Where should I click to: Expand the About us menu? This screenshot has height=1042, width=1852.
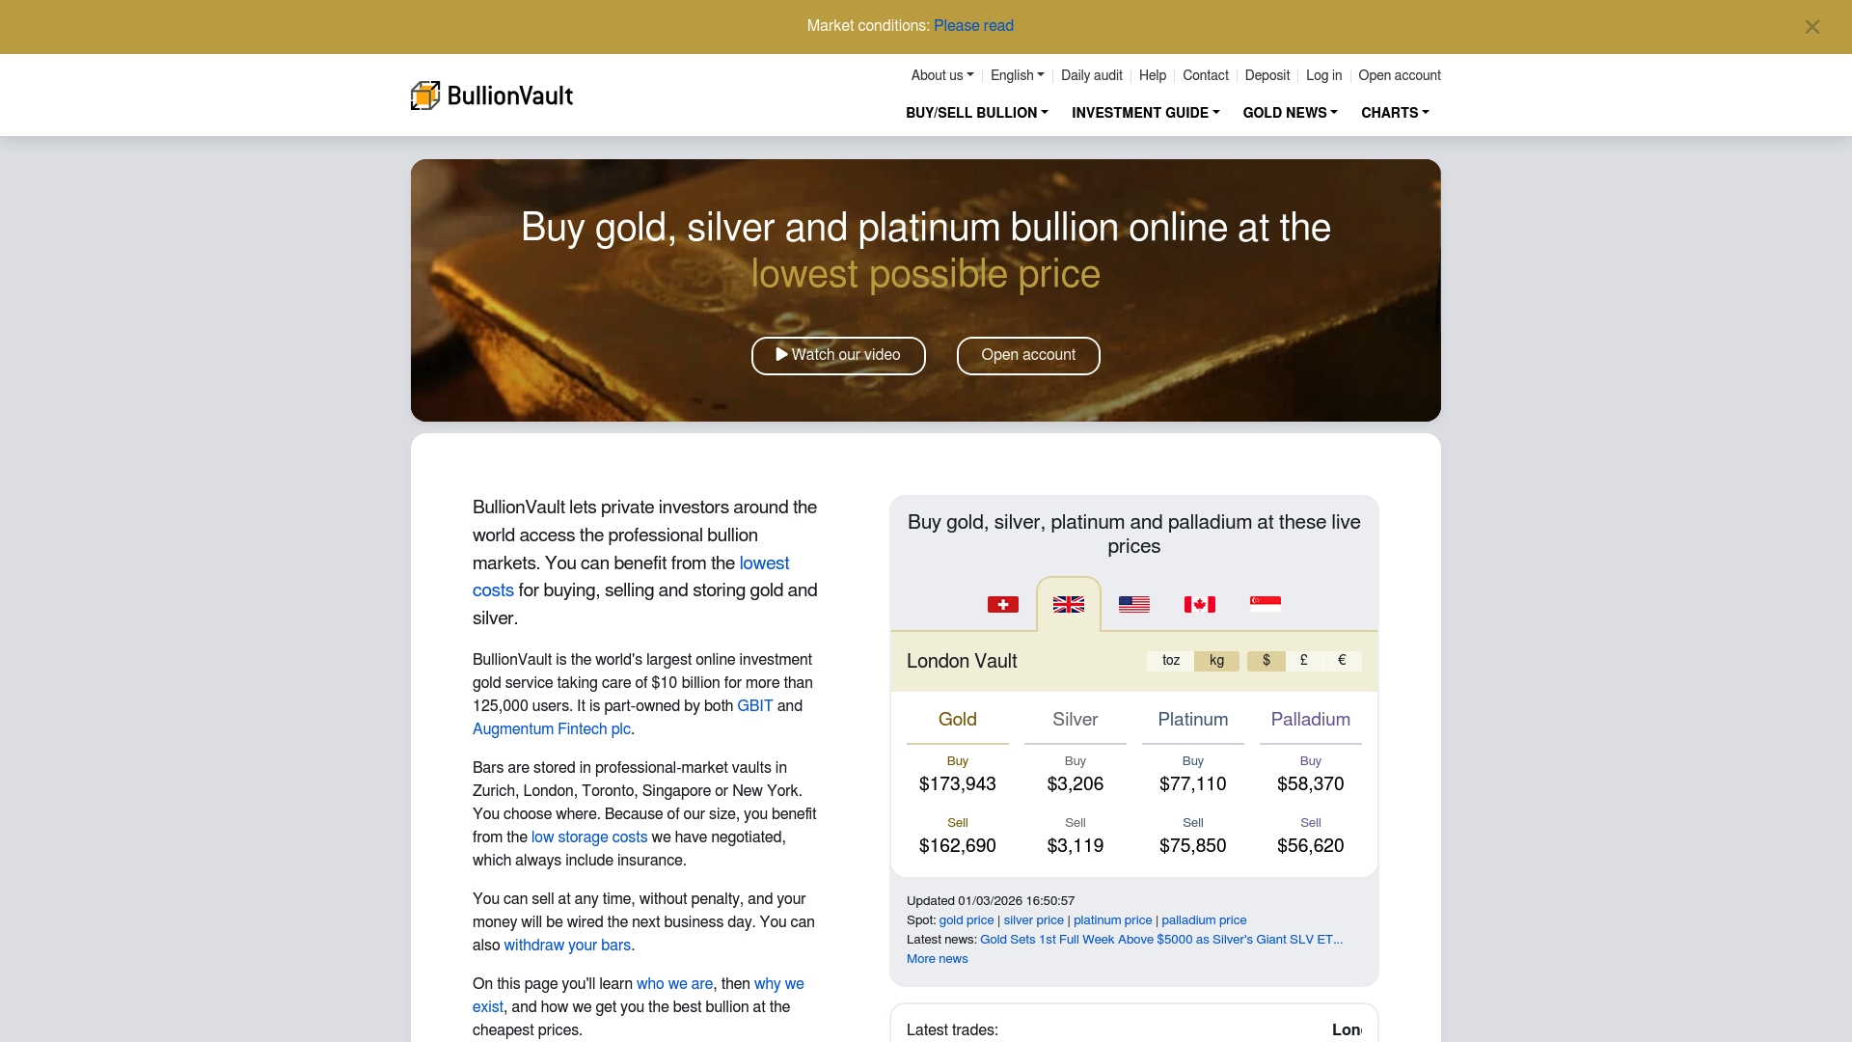[940, 75]
